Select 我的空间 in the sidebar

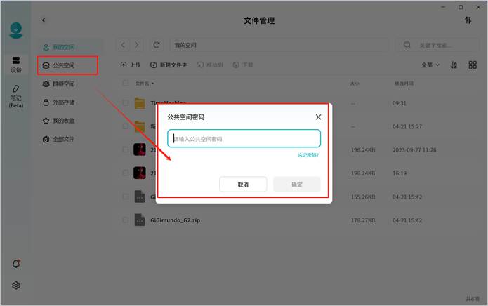63,47
